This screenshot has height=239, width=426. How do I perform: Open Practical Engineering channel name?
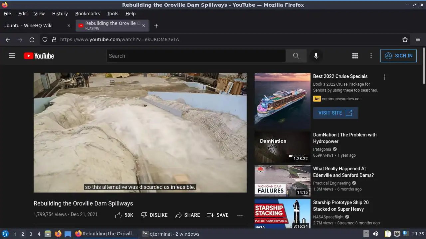pos(332,183)
